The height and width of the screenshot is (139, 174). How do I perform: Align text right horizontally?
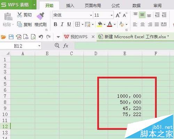click(x=150, y=24)
